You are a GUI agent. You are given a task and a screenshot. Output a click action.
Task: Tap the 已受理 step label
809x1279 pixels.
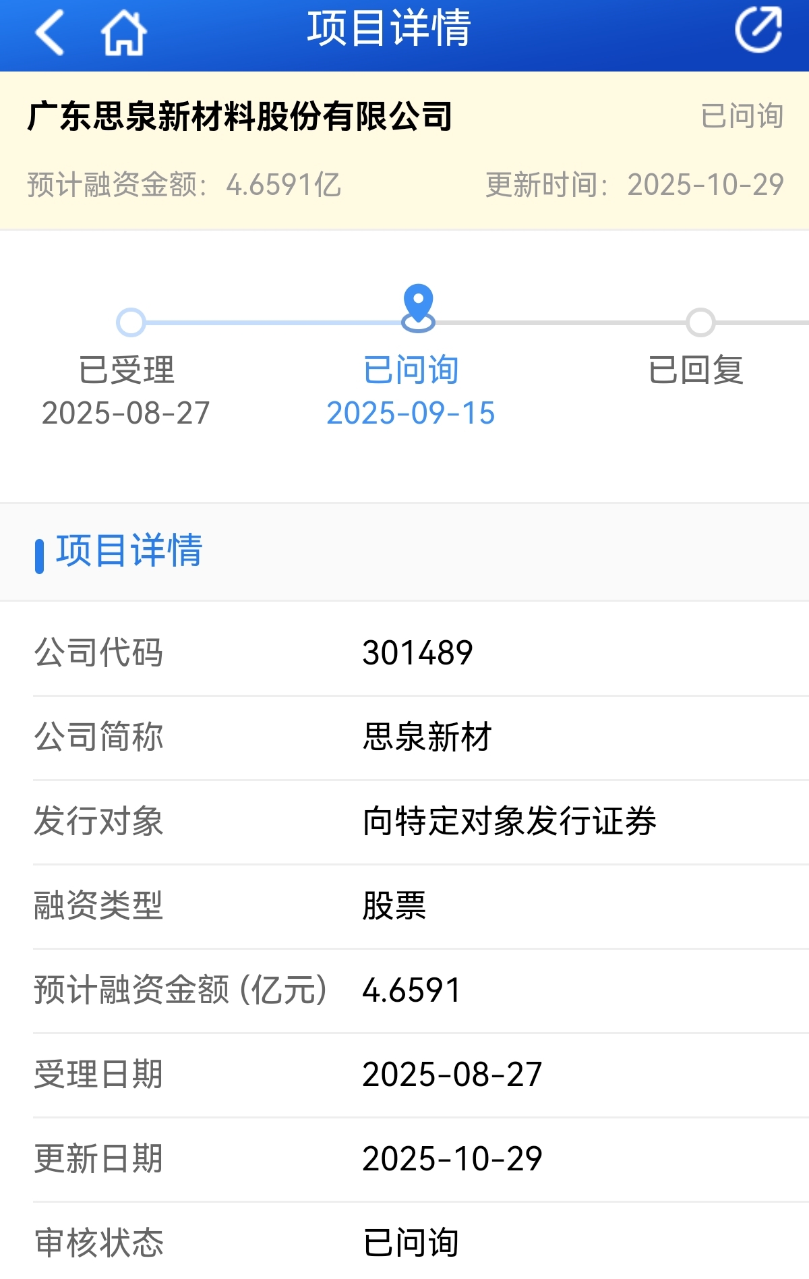point(126,370)
